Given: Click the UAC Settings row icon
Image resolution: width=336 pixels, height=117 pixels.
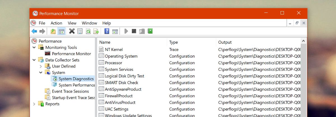Looking at the screenshot, I should click(101, 109).
